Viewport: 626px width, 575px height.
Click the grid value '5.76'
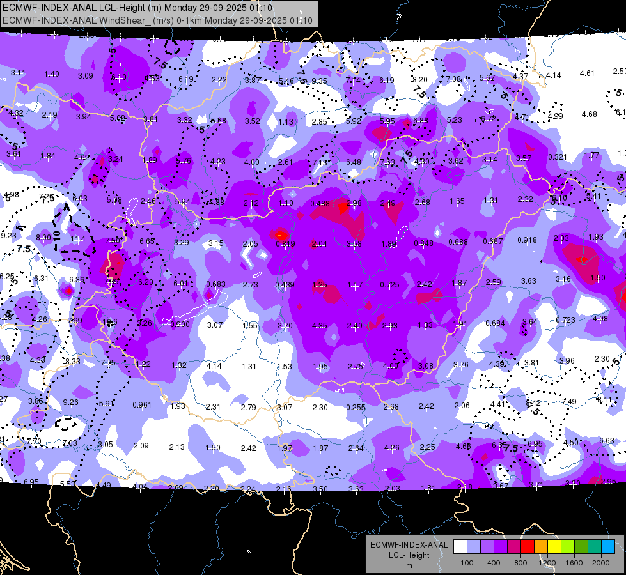point(184,161)
